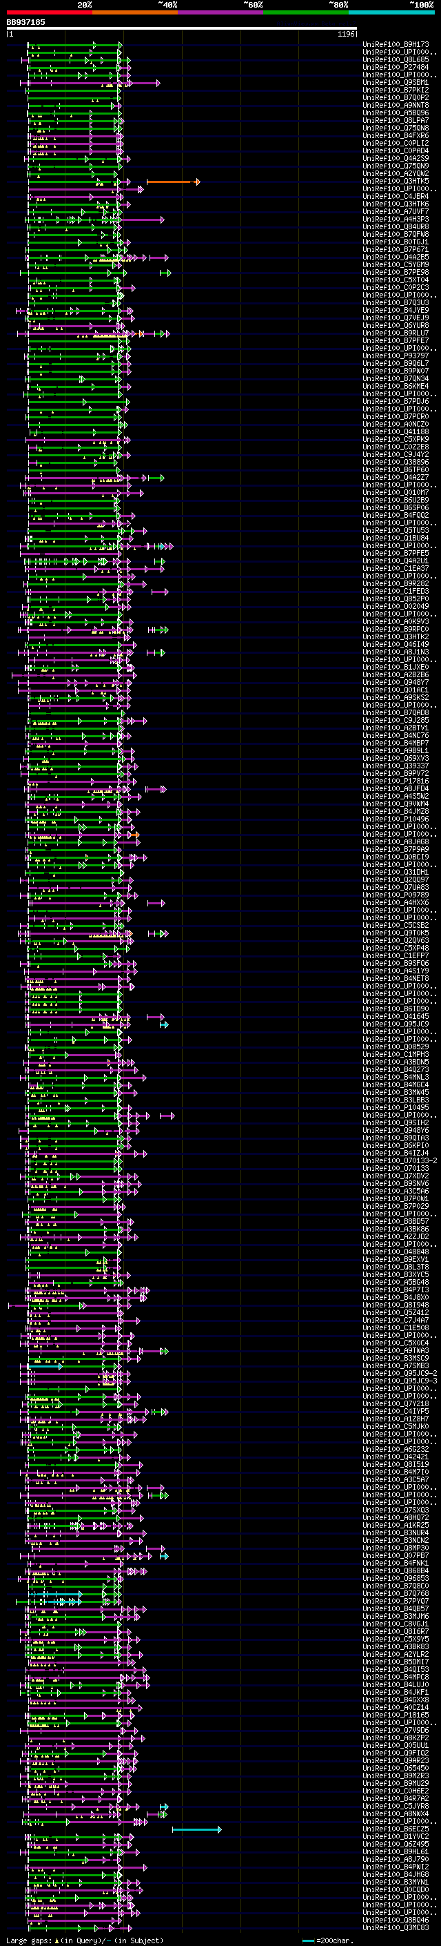
Task: Open hit UniRef100_B9H173
Action: (x=396, y=45)
